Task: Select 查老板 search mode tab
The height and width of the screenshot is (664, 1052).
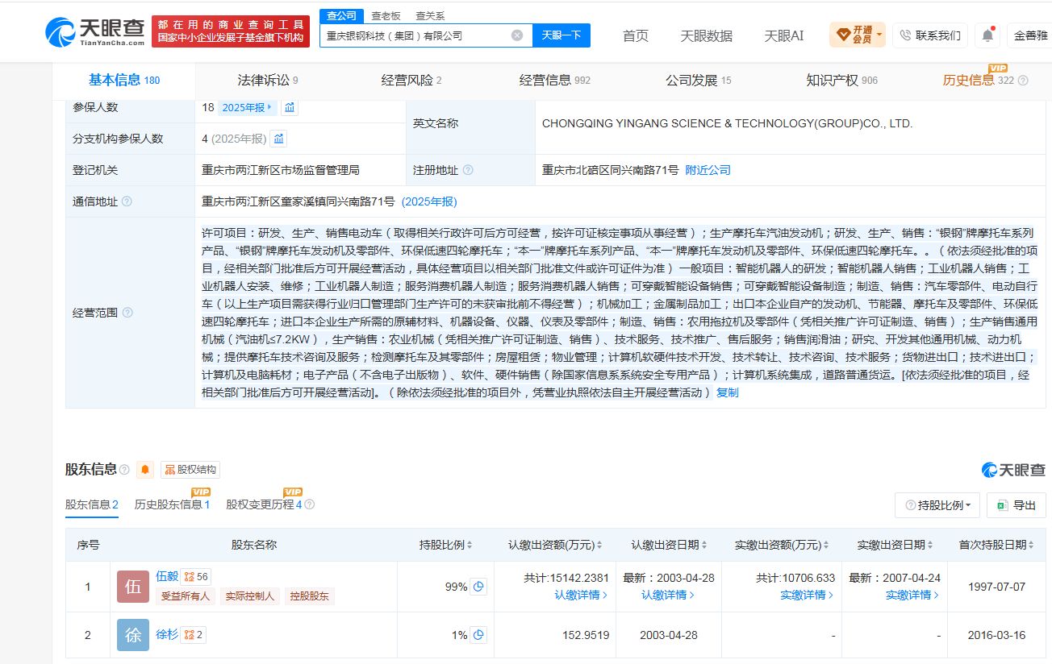Action: coord(386,15)
